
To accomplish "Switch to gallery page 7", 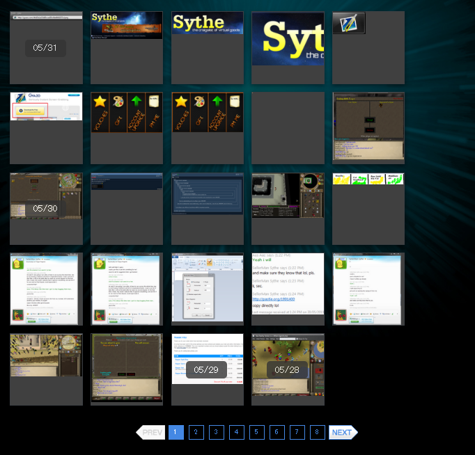I will pyautogui.click(x=297, y=432).
